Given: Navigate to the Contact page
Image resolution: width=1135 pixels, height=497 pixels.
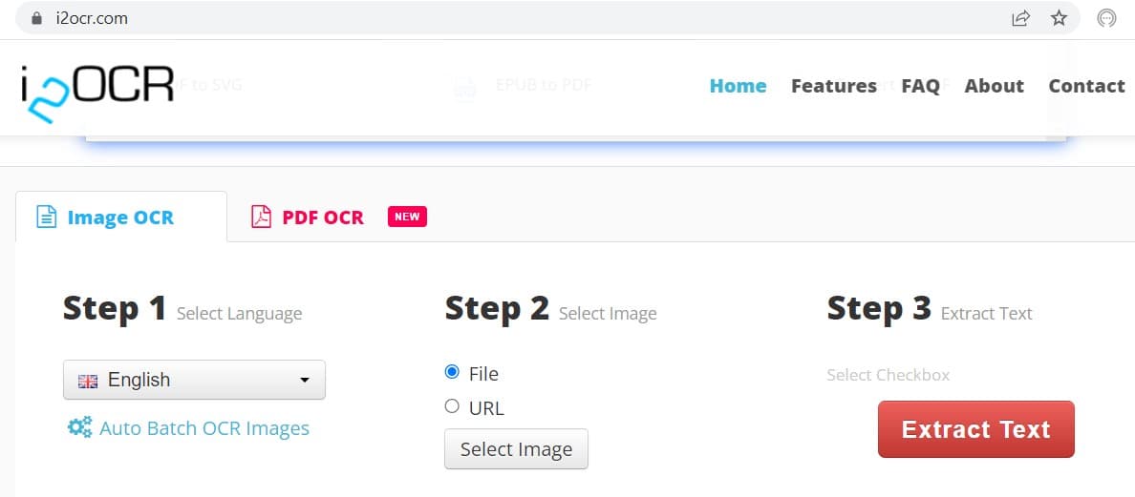Looking at the screenshot, I should pos(1086,86).
